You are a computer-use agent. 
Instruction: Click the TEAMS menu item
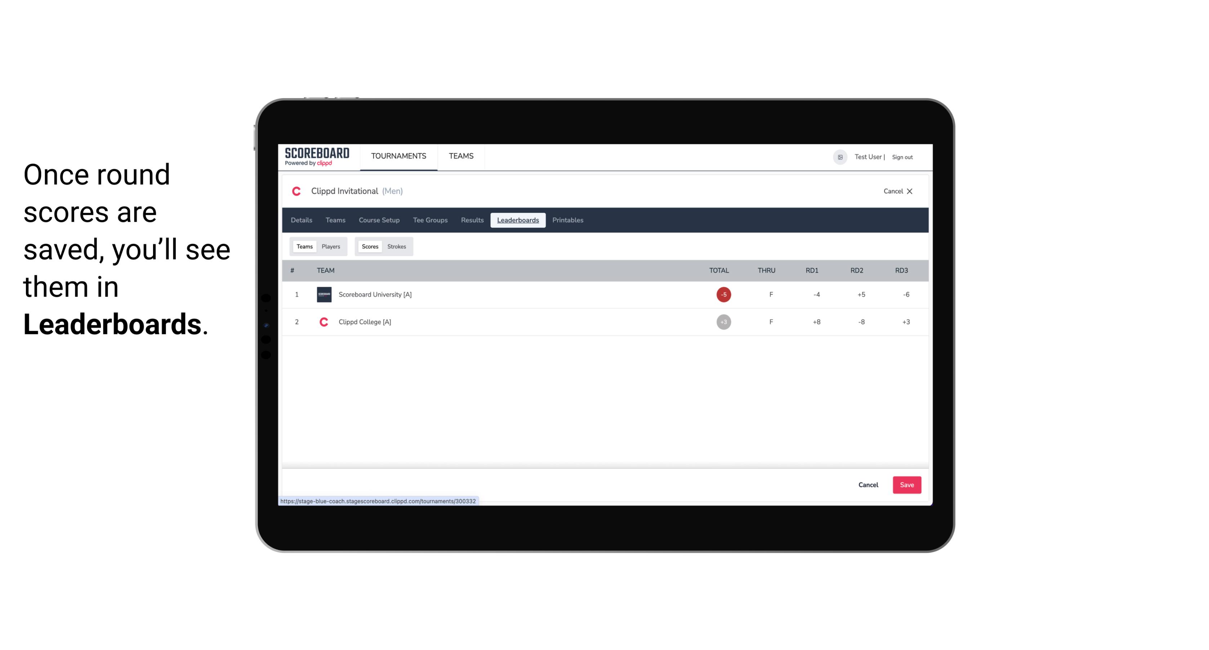pos(461,156)
